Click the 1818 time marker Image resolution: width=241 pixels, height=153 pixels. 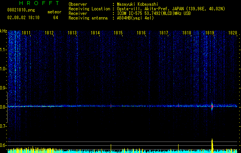tap(187, 33)
